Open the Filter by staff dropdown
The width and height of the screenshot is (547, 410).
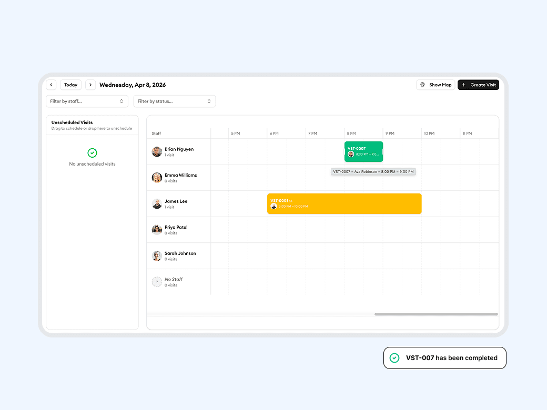(x=87, y=101)
